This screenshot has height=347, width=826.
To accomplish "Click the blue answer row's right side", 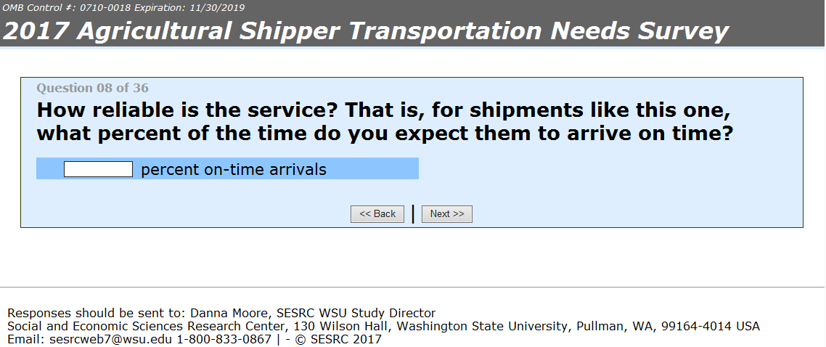I will [x=377, y=169].
